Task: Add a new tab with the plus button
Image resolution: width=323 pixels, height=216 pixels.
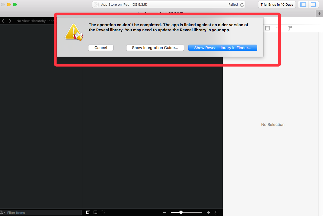Action: pos(319,14)
